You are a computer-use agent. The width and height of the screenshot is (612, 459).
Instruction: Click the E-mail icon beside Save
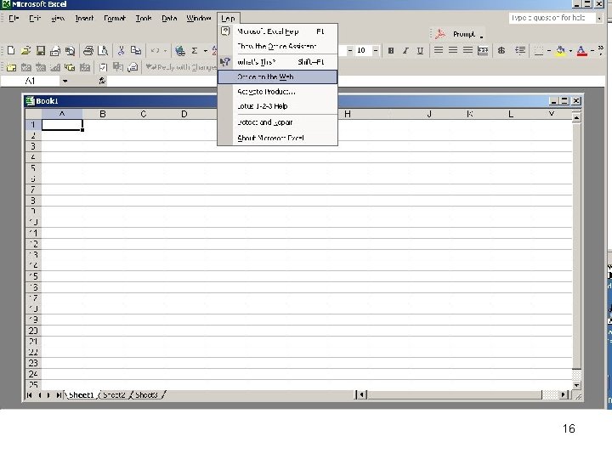(x=55, y=50)
